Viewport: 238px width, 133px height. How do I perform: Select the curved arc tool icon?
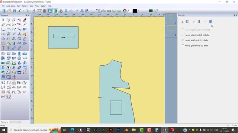(x=9, y=29)
